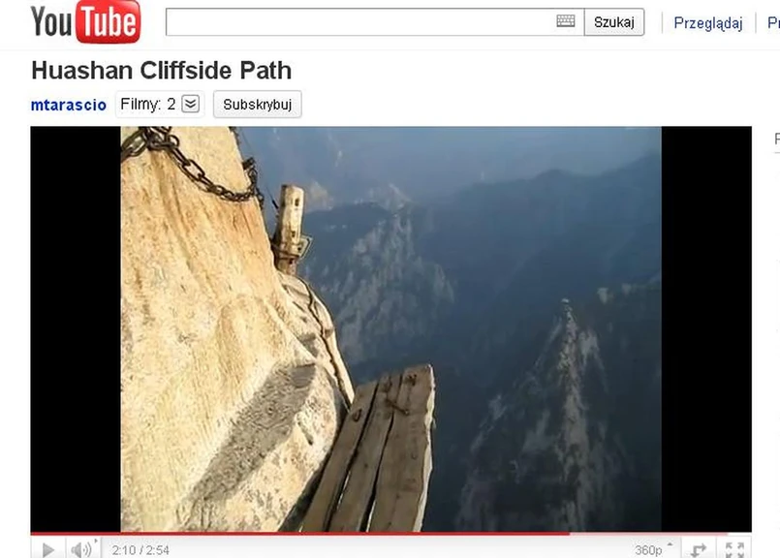Click the Szukaj search button
This screenshot has height=558, width=780.
614,22
